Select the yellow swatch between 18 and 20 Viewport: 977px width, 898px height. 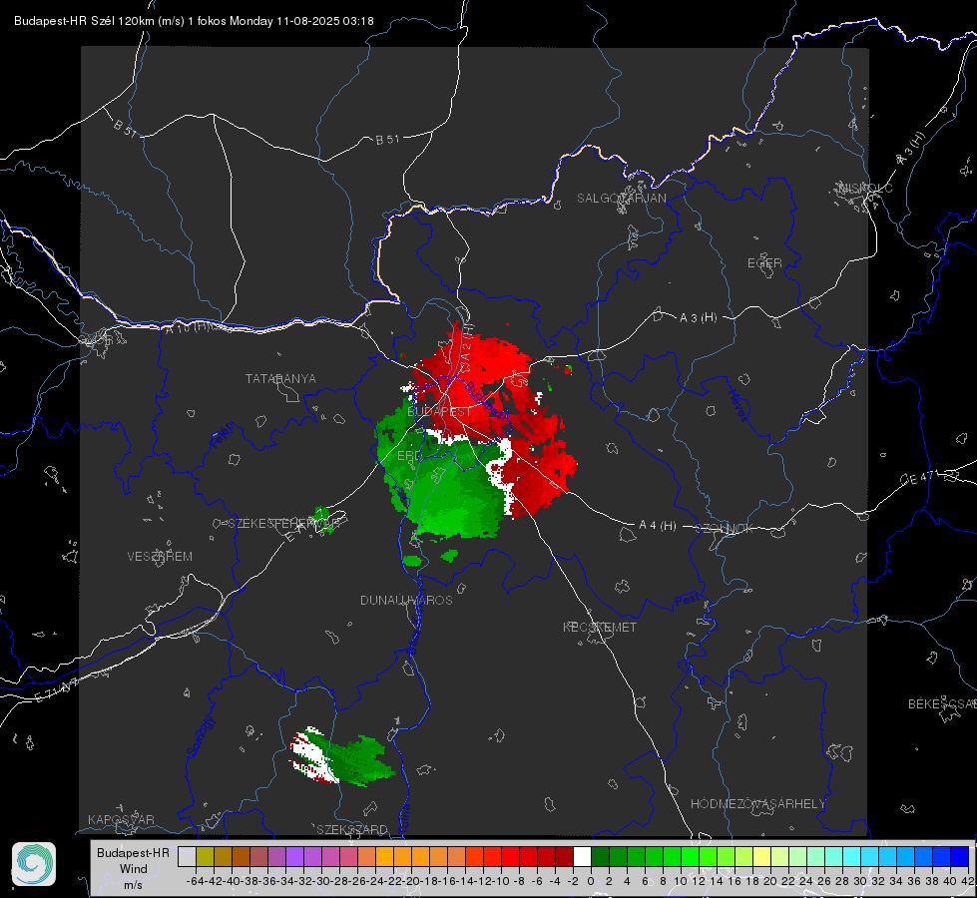(x=762, y=856)
